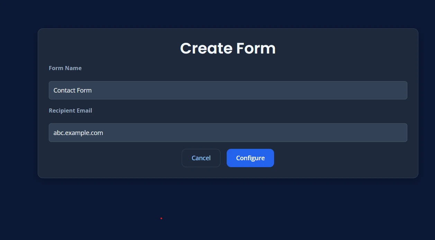Click the 'Recipient Email' label

point(70,110)
